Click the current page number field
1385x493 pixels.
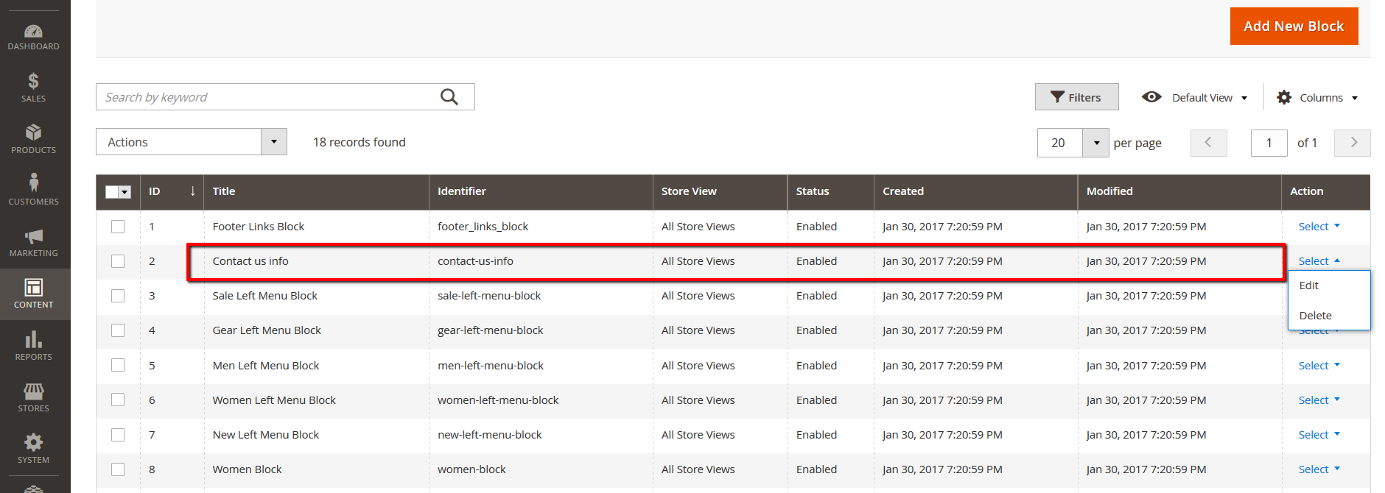coord(1269,143)
